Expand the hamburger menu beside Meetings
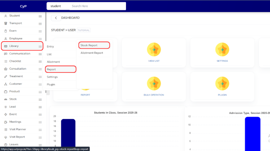This screenshot has height=151, width=270. click(40, 122)
